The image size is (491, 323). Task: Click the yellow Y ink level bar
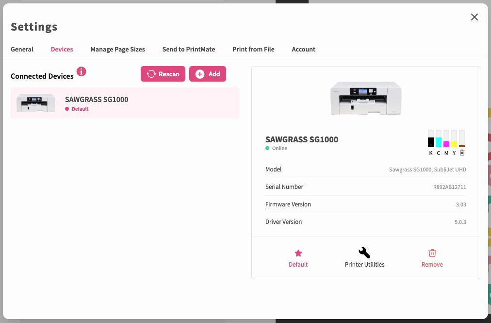point(454,138)
